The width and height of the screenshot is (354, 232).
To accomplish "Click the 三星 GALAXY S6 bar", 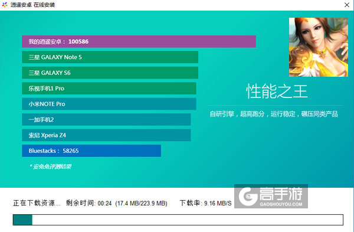I will click(110, 73).
